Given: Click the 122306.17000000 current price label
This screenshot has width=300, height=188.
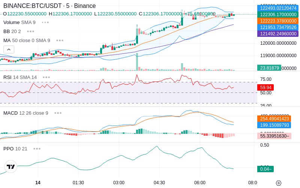Looking at the screenshot, I should (278, 14).
